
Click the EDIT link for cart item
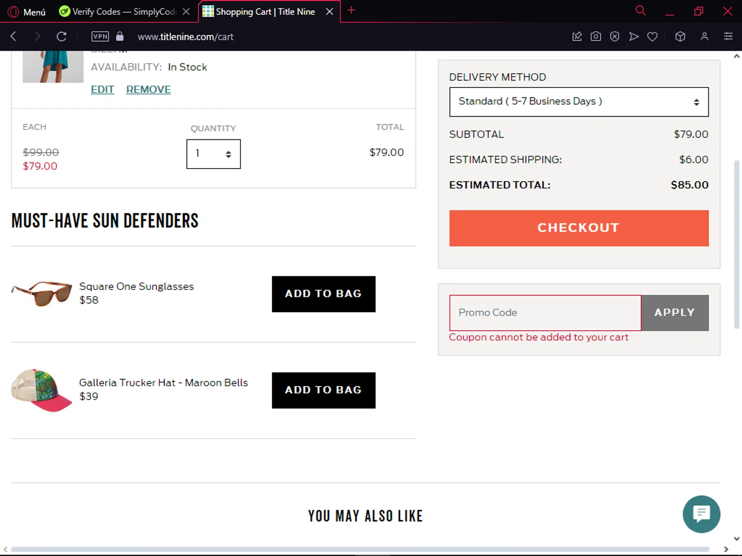pyautogui.click(x=102, y=89)
